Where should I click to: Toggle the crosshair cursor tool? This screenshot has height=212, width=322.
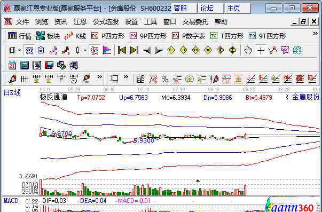tap(261, 50)
